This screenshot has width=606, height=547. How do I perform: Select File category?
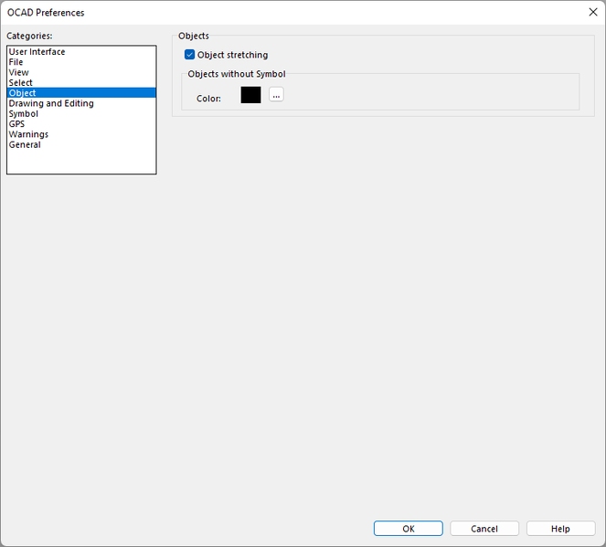coord(81,62)
